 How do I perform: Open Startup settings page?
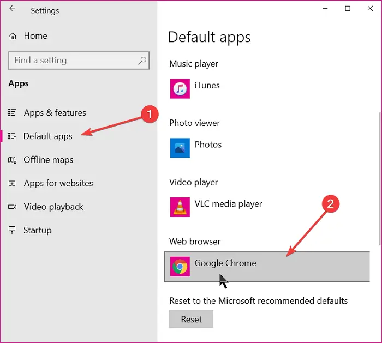[37, 230]
